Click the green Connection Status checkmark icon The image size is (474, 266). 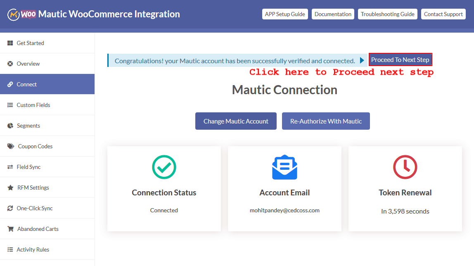click(164, 167)
